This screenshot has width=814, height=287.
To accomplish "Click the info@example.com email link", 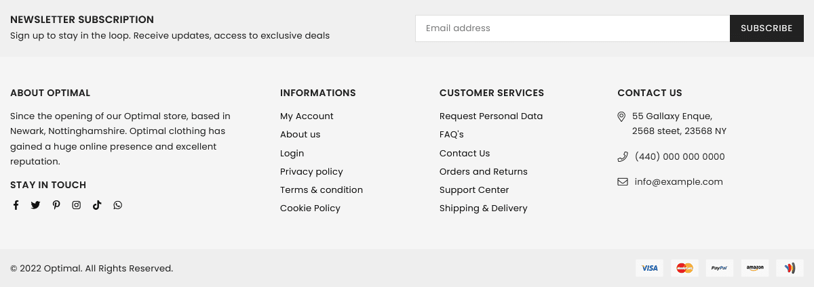I will tap(678, 182).
